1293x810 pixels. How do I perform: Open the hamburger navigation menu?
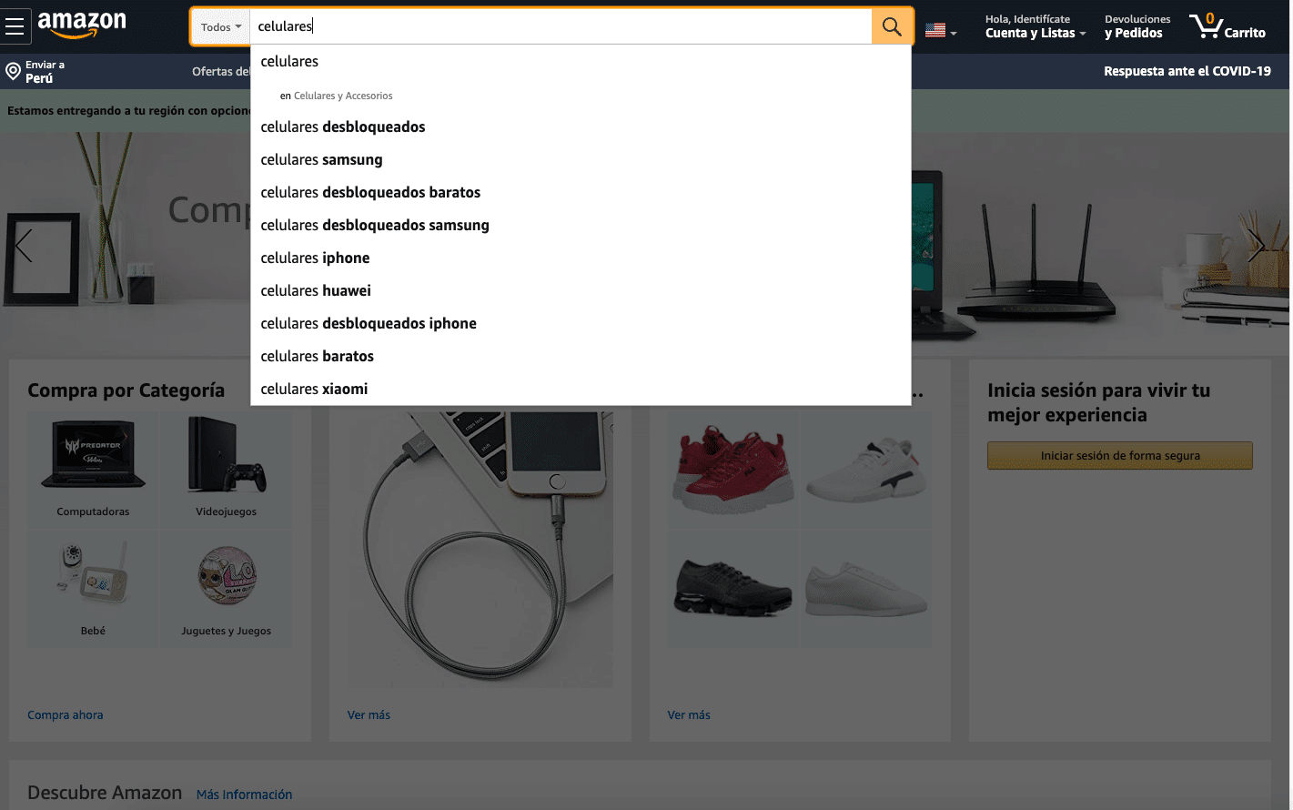pos(15,25)
